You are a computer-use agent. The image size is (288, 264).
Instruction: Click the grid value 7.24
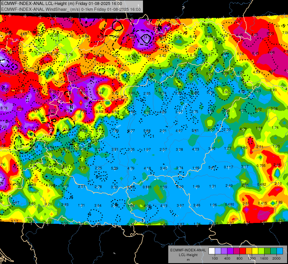coord(224,36)
